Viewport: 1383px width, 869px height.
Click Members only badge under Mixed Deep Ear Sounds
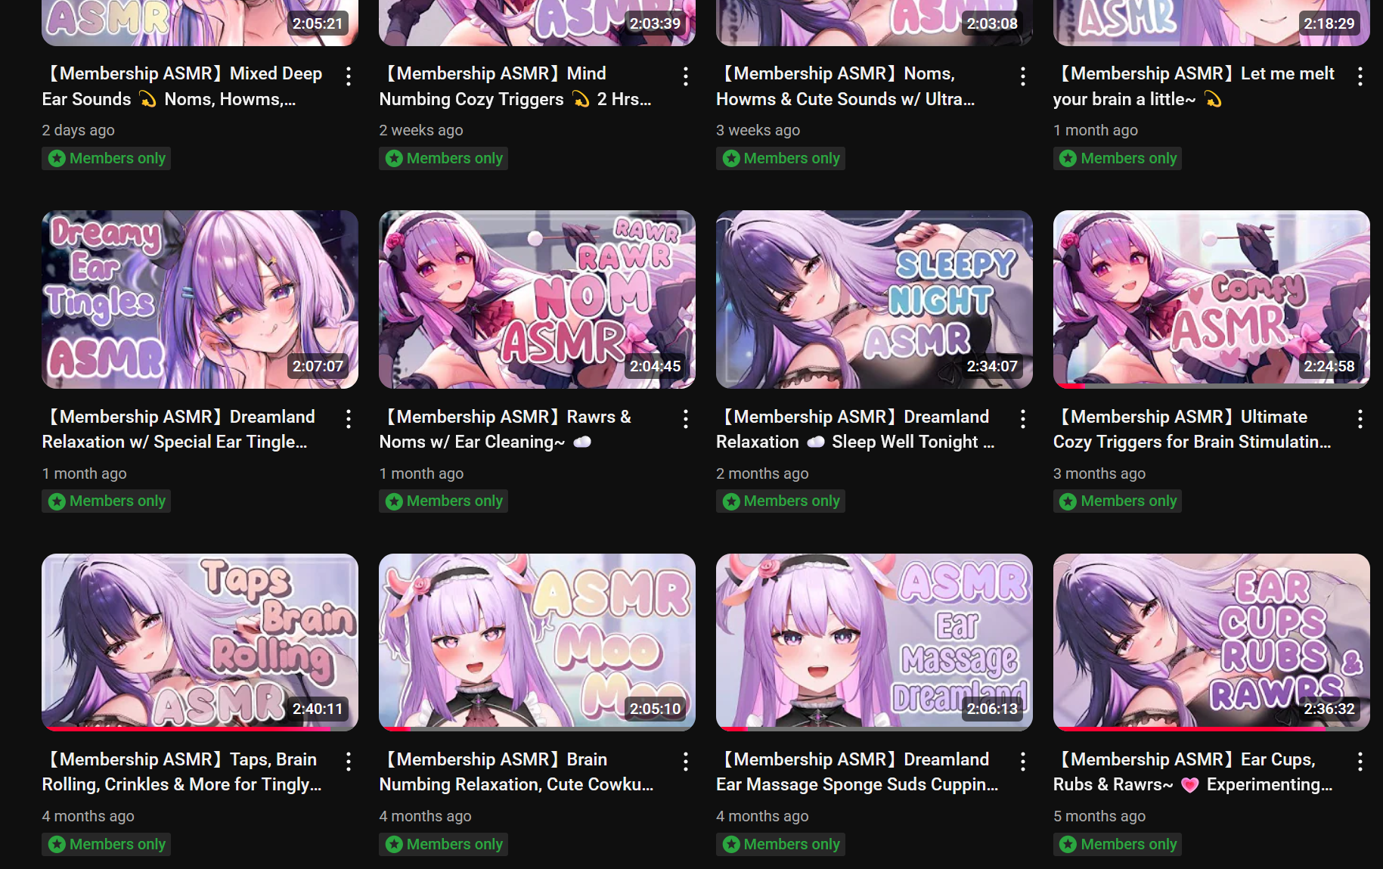[x=107, y=158]
